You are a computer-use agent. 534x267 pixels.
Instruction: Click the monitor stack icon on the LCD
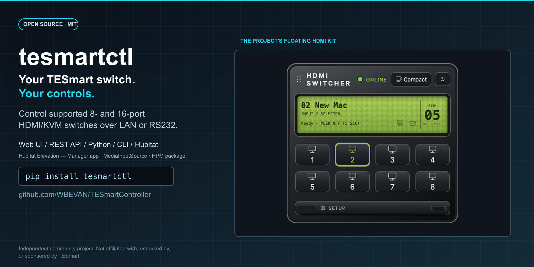[x=400, y=123]
